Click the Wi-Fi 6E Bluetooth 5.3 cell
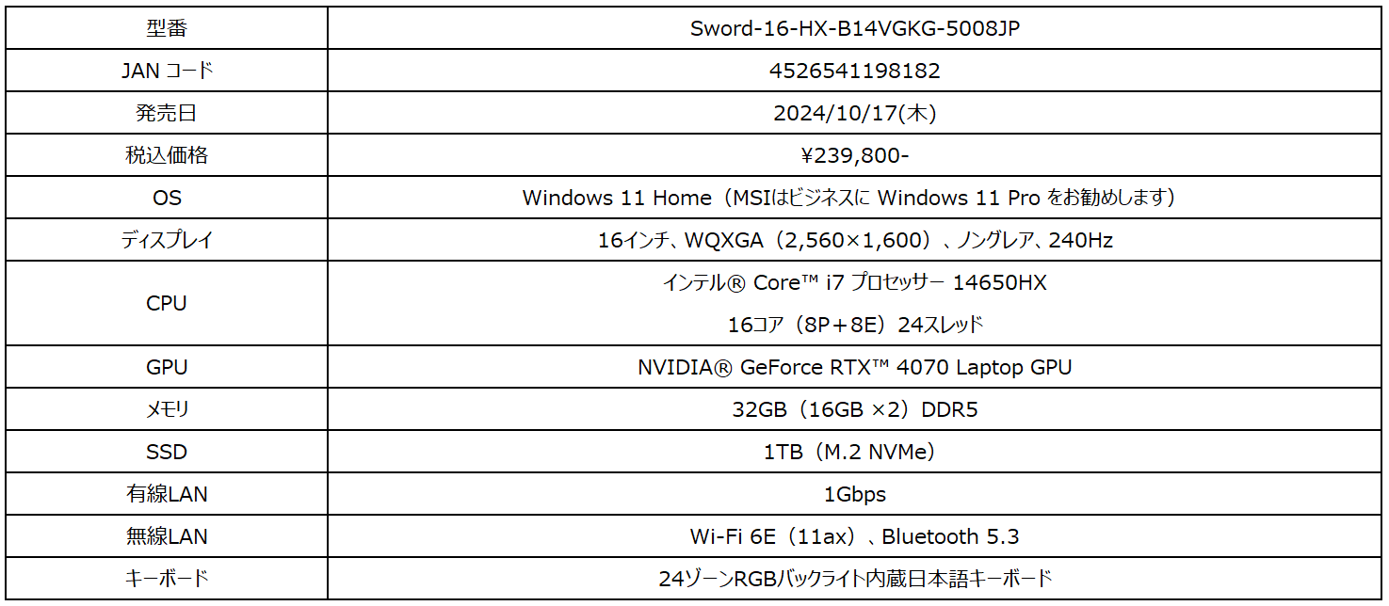Screen dimensions: 1389x606 click(855, 536)
